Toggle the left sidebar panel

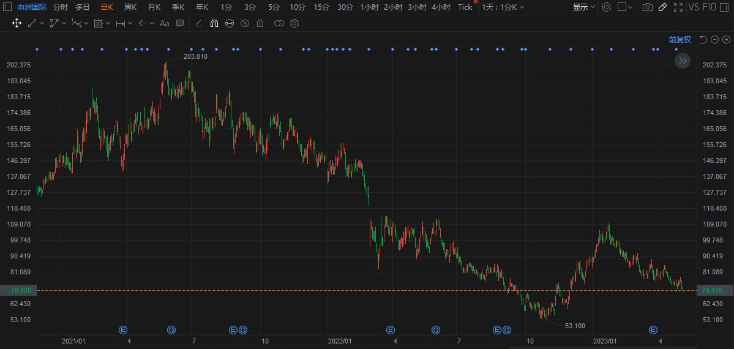click(x=7, y=7)
